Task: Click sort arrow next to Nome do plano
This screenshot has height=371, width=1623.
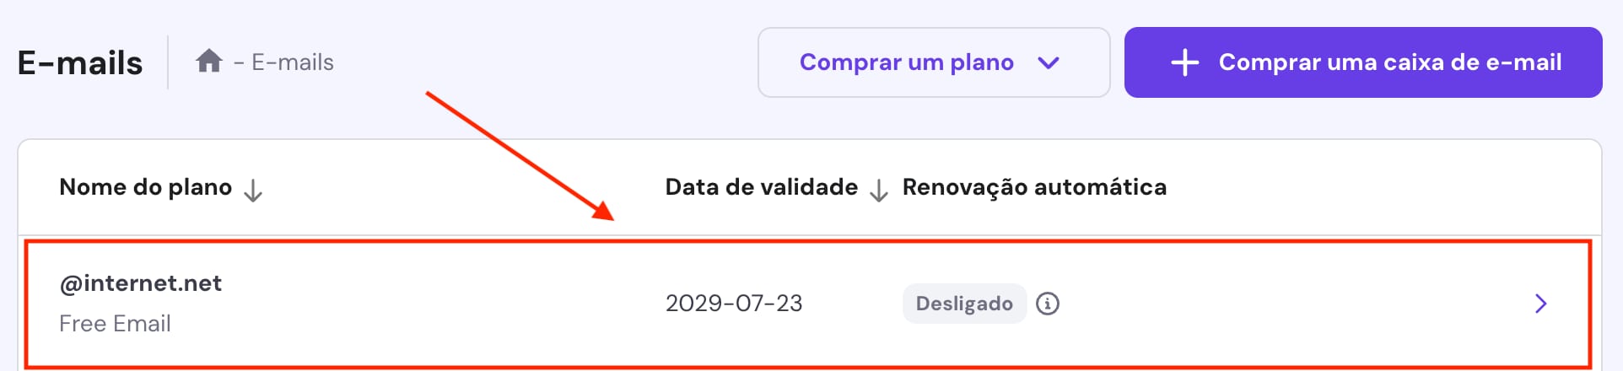Action: point(253,191)
